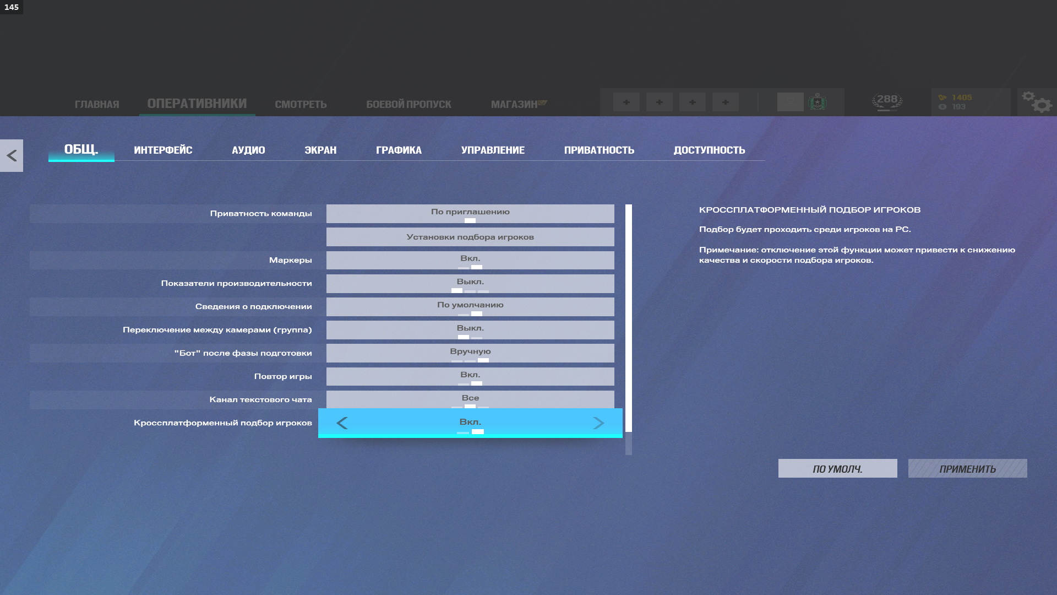Go to ГЛАВНАЯ in the top menu
Viewport: 1057px width, 595px height.
point(97,104)
